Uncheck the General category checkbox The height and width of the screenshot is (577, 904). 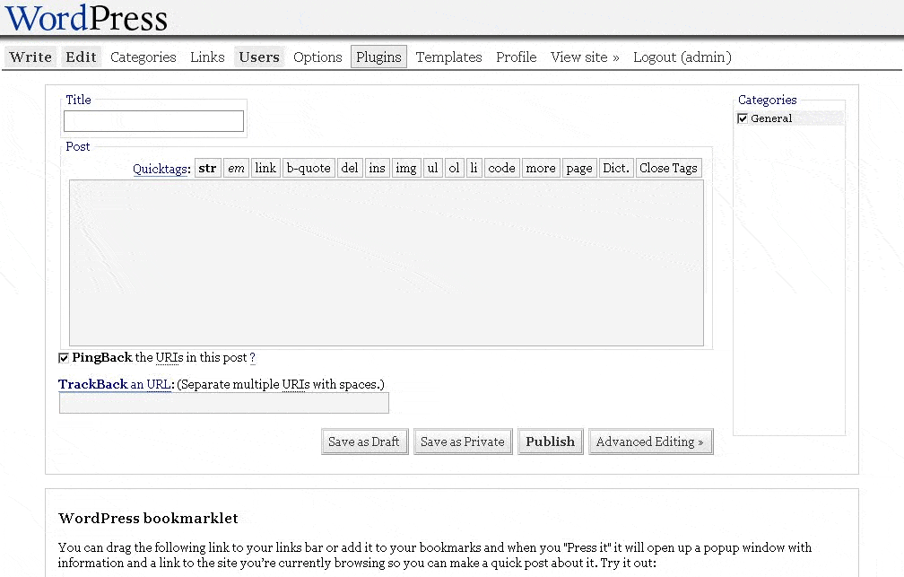pyautogui.click(x=743, y=118)
